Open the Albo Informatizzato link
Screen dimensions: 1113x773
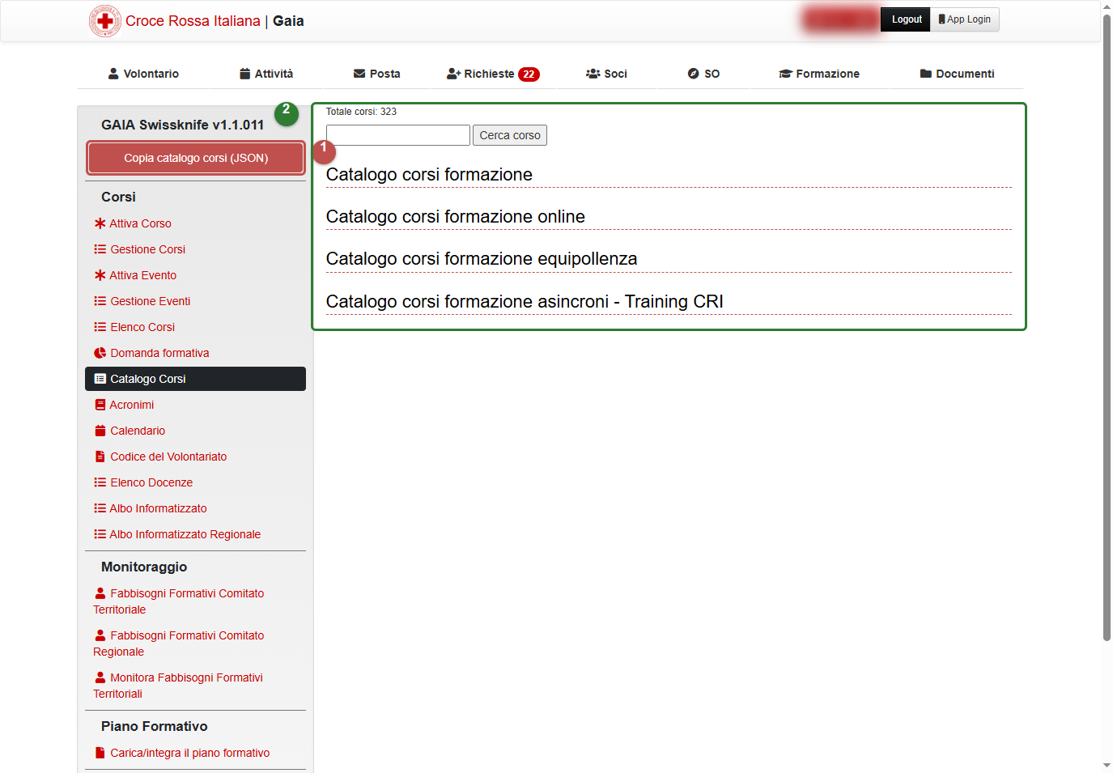click(x=158, y=508)
